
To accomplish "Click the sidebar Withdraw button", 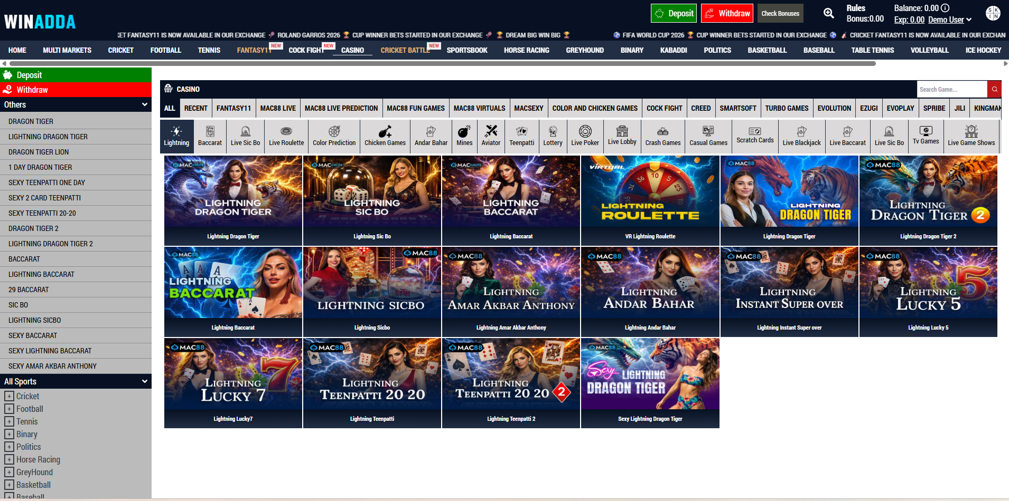I will [76, 90].
